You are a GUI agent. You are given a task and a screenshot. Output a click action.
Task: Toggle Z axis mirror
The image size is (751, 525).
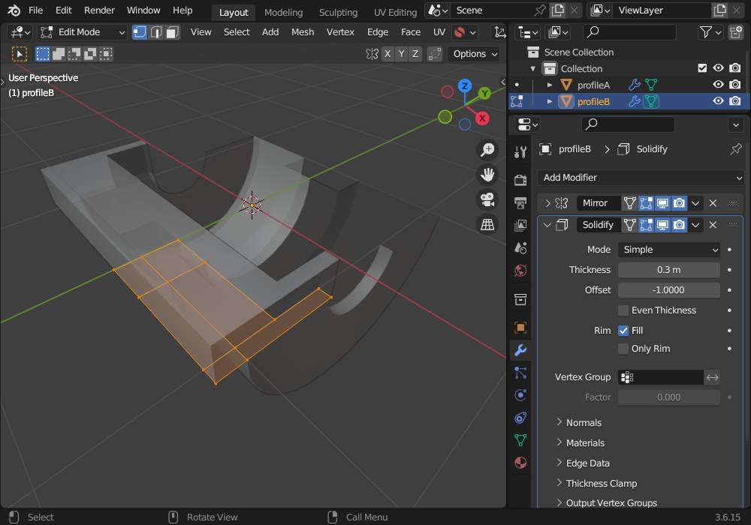point(415,54)
